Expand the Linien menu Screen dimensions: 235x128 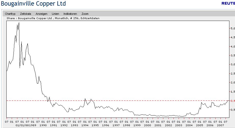tap(55, 14)
